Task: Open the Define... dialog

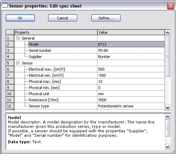Action: 106,18
